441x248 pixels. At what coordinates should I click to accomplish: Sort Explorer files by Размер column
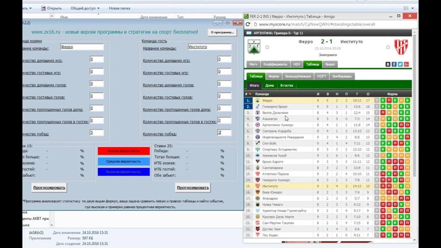[x=220, y=17]
